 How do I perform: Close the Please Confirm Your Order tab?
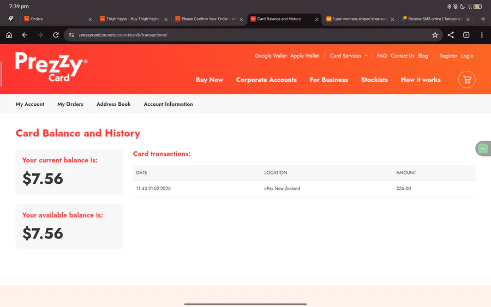(242, 20)
